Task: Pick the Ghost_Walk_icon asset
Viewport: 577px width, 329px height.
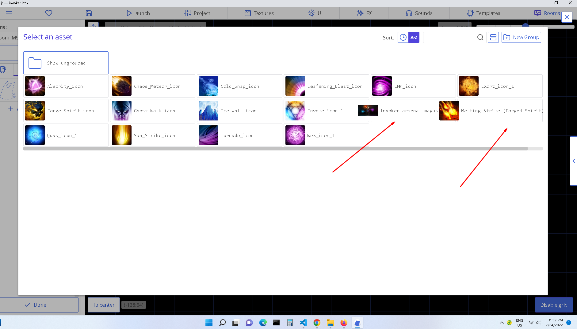Action: tap(153, 110)
